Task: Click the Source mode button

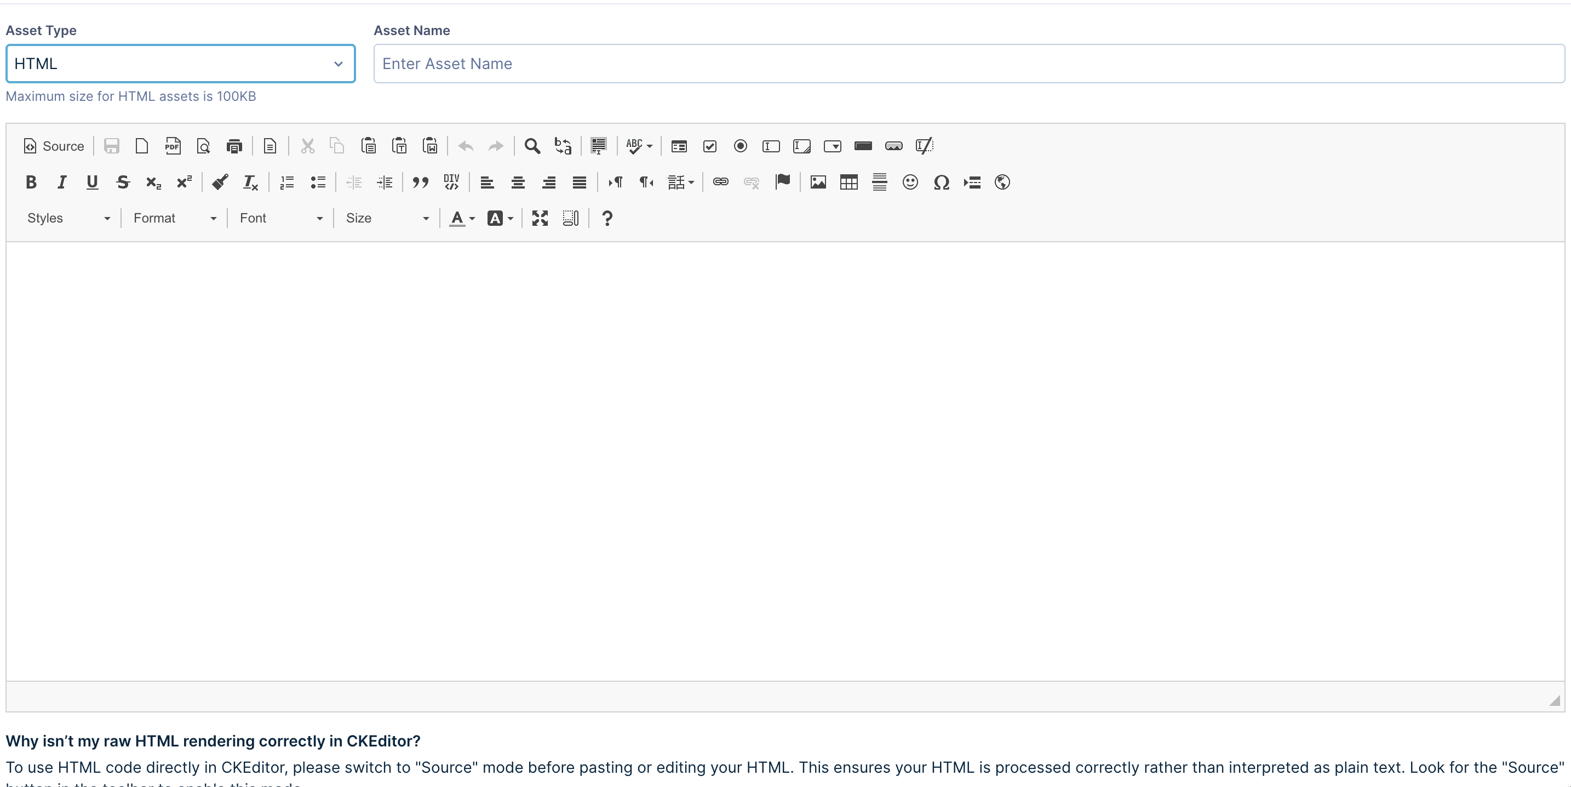Action: pyautogui.click(x=54, y=146)
